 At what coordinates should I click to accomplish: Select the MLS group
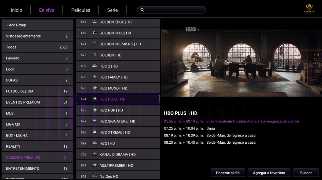[37, 113]
